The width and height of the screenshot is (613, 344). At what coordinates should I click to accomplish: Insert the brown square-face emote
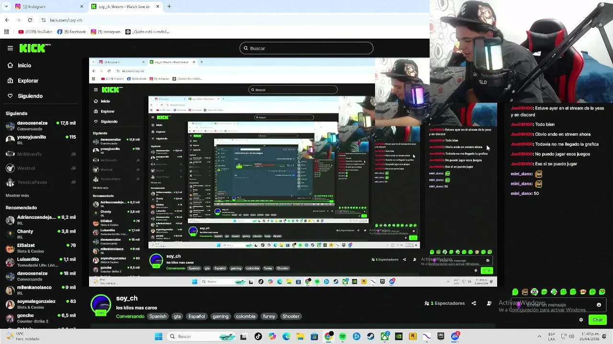(x=525, y=292)
